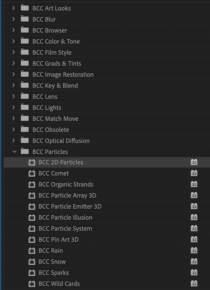The image size is (210, 290).
Task: Click the 32-bit badge beside BCC Particle Illusion
Action: pos(194,218)
